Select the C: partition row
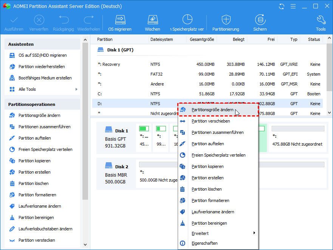The image size is (333, 250). (207, 94)
